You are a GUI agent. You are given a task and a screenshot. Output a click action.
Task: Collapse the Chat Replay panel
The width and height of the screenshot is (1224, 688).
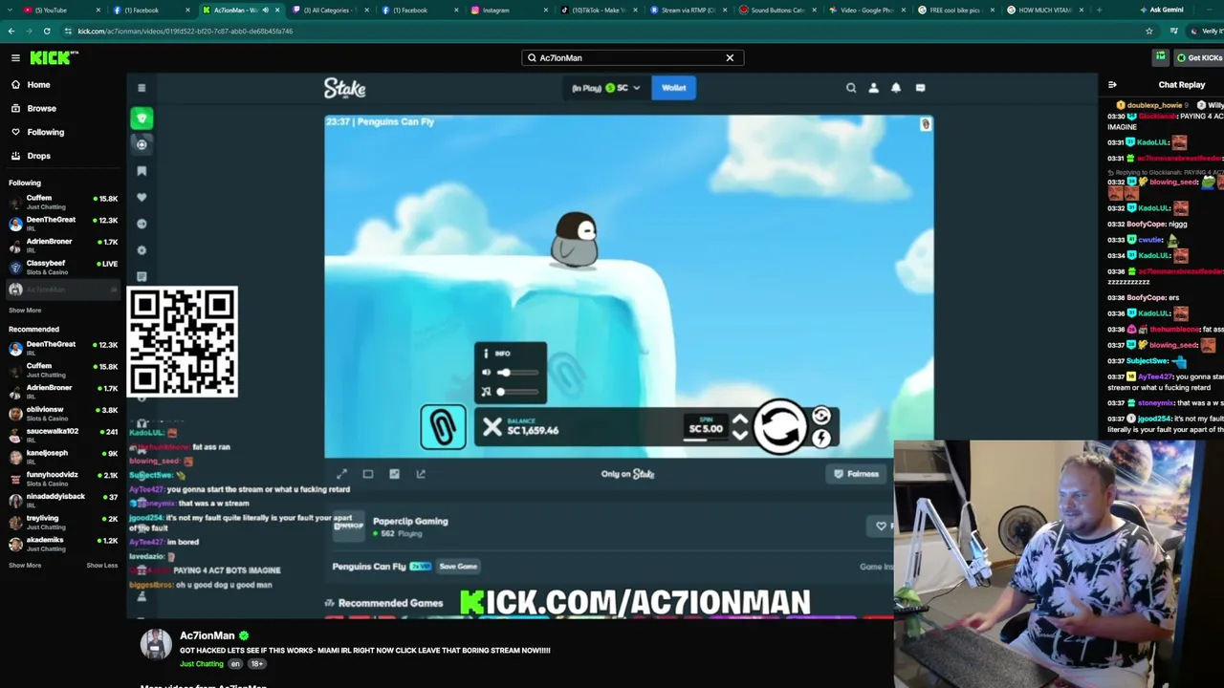tap(1112, 85)
